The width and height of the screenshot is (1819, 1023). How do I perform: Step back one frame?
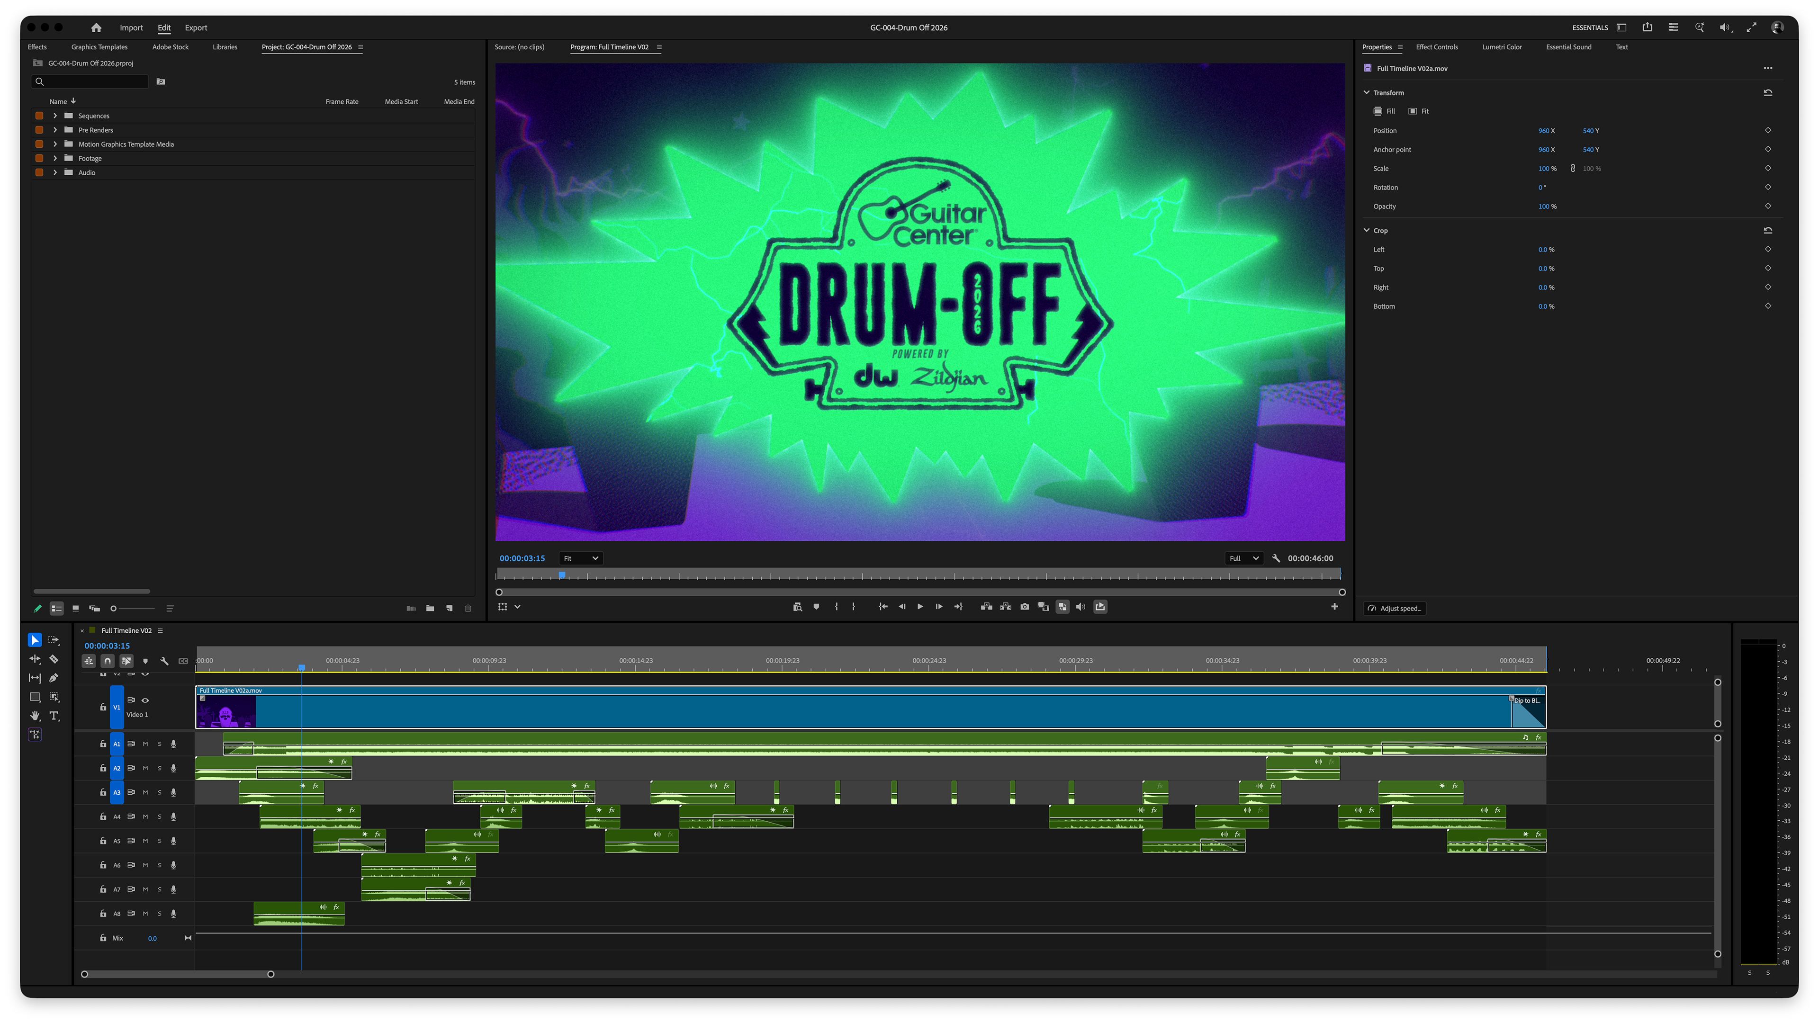(902, 607)
